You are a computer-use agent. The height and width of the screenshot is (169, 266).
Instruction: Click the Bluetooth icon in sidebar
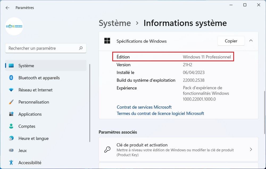[11, 78]
